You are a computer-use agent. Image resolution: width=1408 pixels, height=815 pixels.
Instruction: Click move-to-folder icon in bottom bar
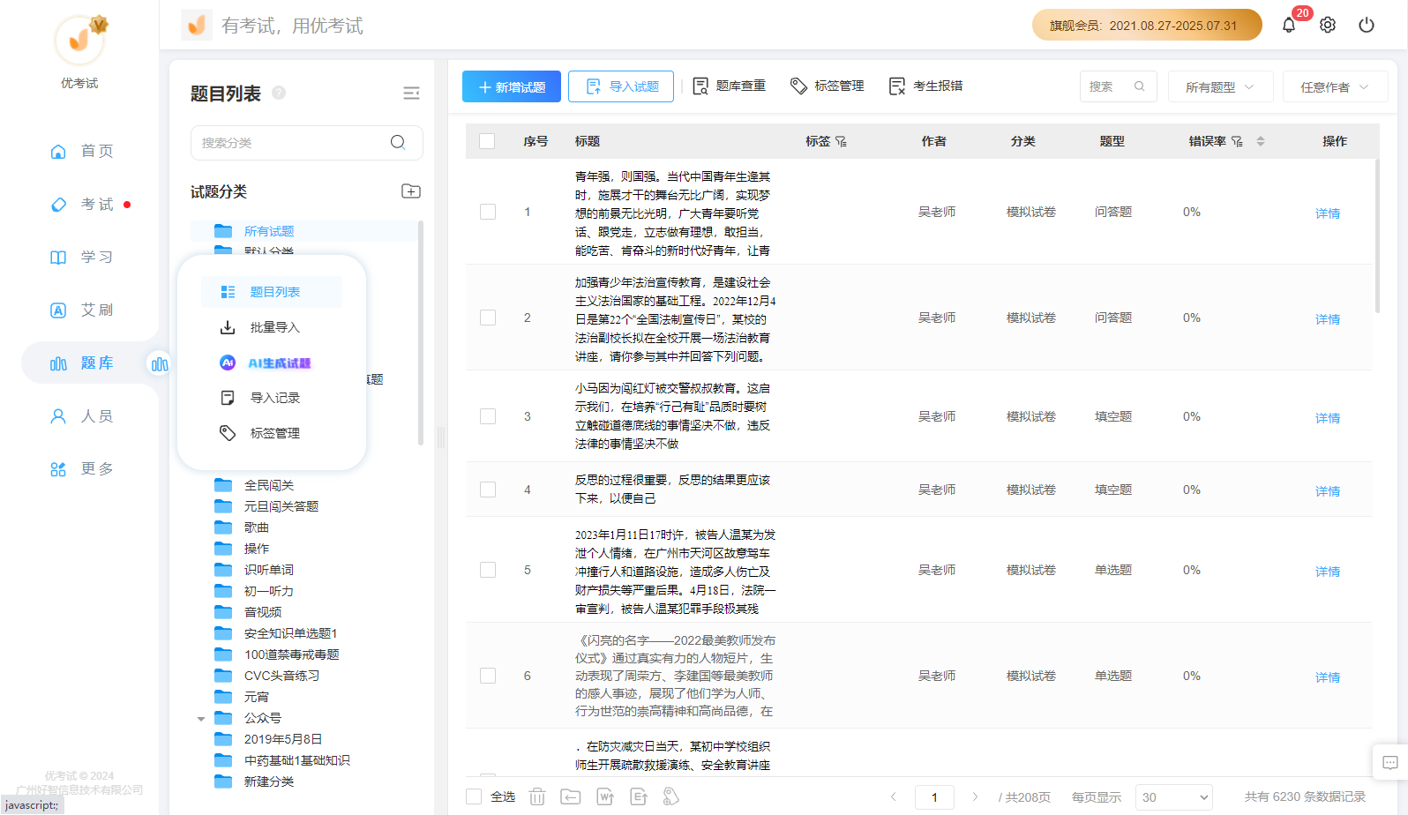571,796
